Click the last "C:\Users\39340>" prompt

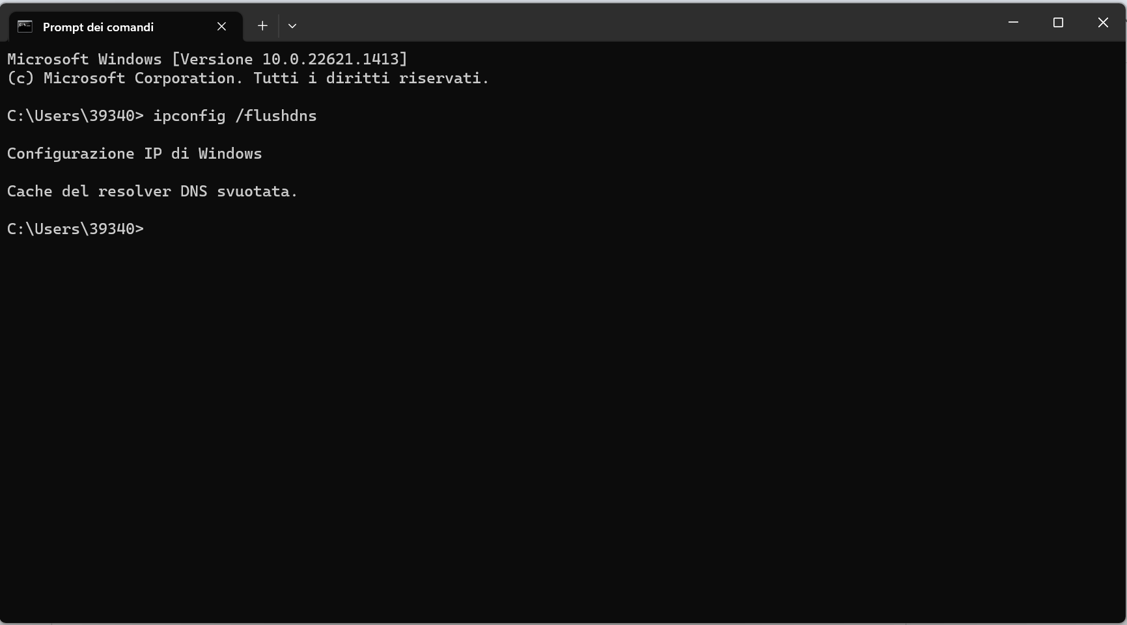click(x=75, y=229)
